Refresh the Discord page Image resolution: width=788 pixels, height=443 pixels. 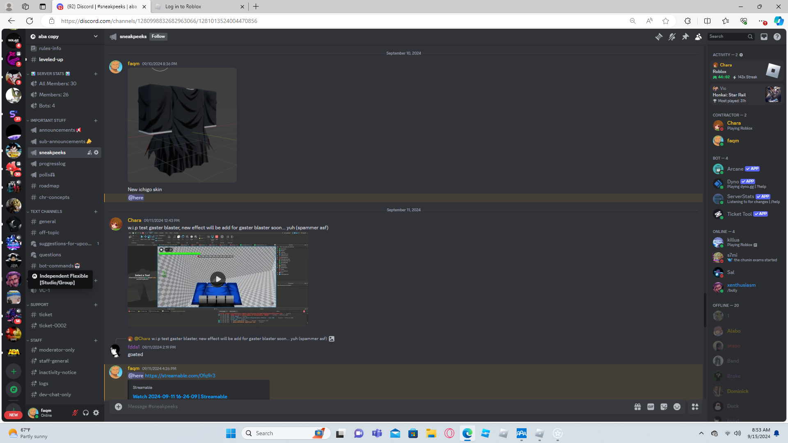30,21
